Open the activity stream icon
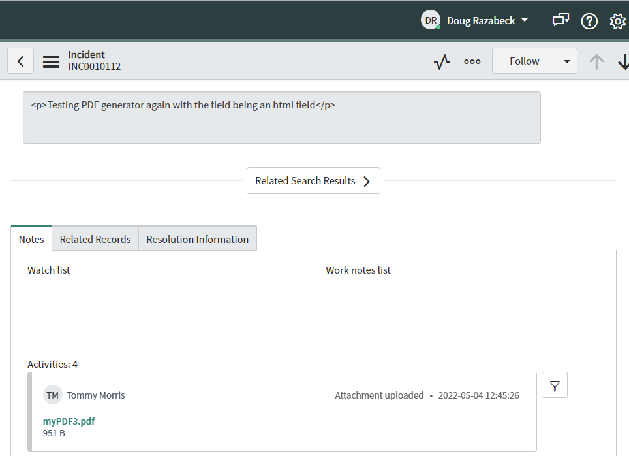This screenshot has width=629, height=456. click(442, 61)
